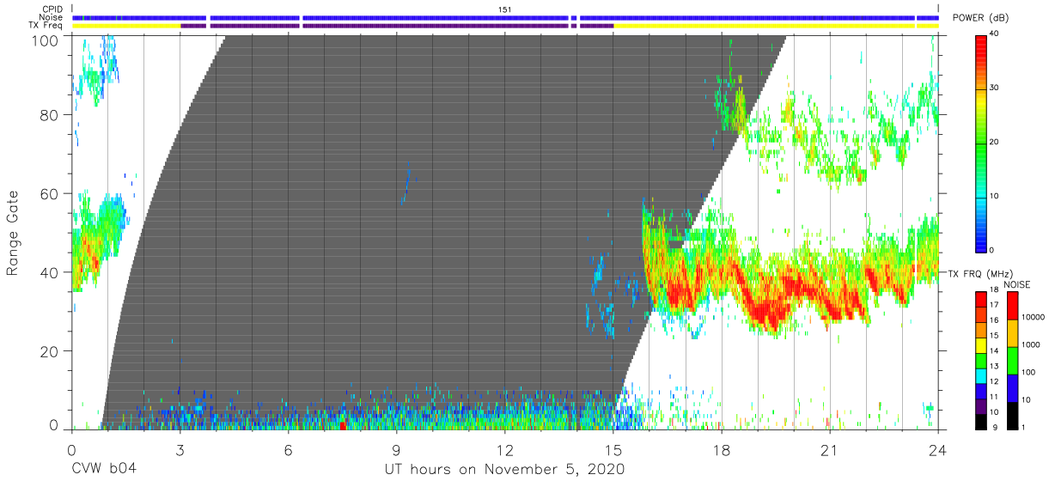Click x-axis tick label 15
This screenshot has width=1055, height=487.
pos(613,450)
